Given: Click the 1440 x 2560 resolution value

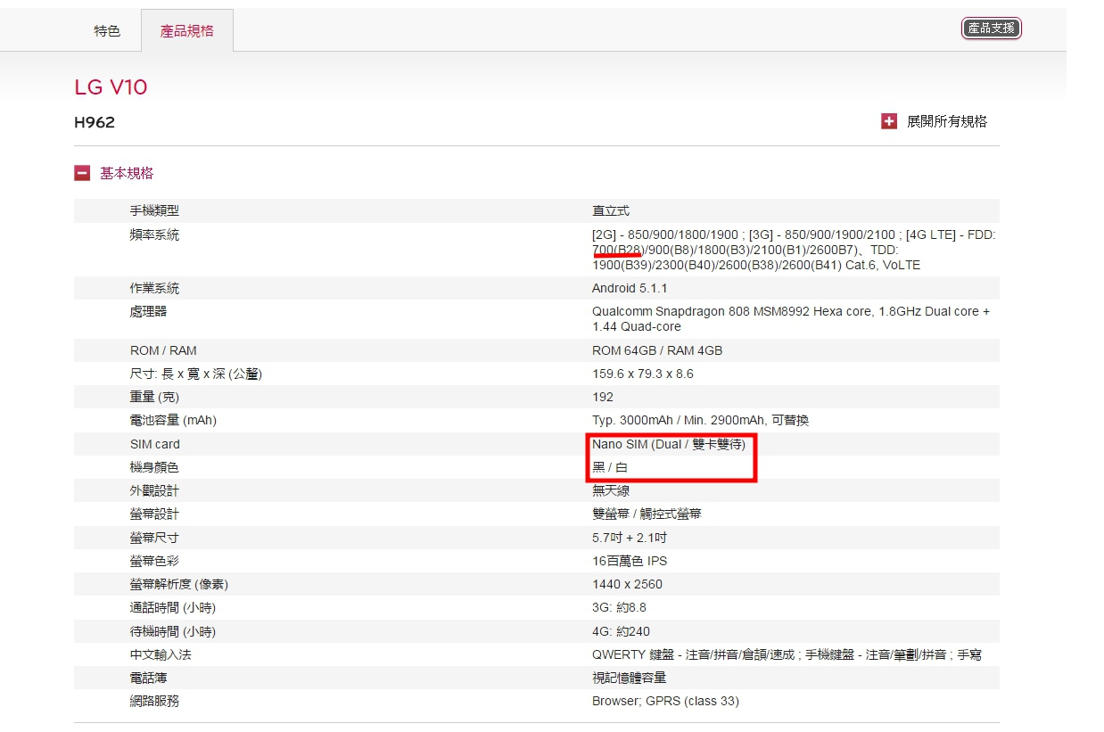Looking at the screenshot, I should click(627, 584).
